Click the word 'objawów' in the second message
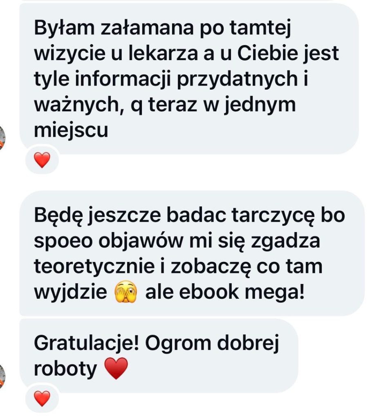 pyautogui.click(x=141, y=241)
